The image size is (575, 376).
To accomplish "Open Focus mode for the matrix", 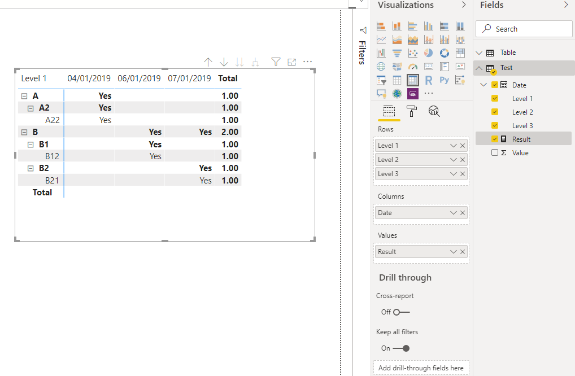I will coord(291,62).
